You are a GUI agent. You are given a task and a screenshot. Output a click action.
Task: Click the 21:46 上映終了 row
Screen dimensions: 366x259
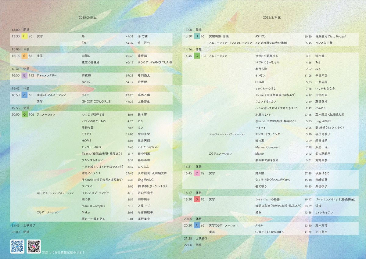point(23,225)
